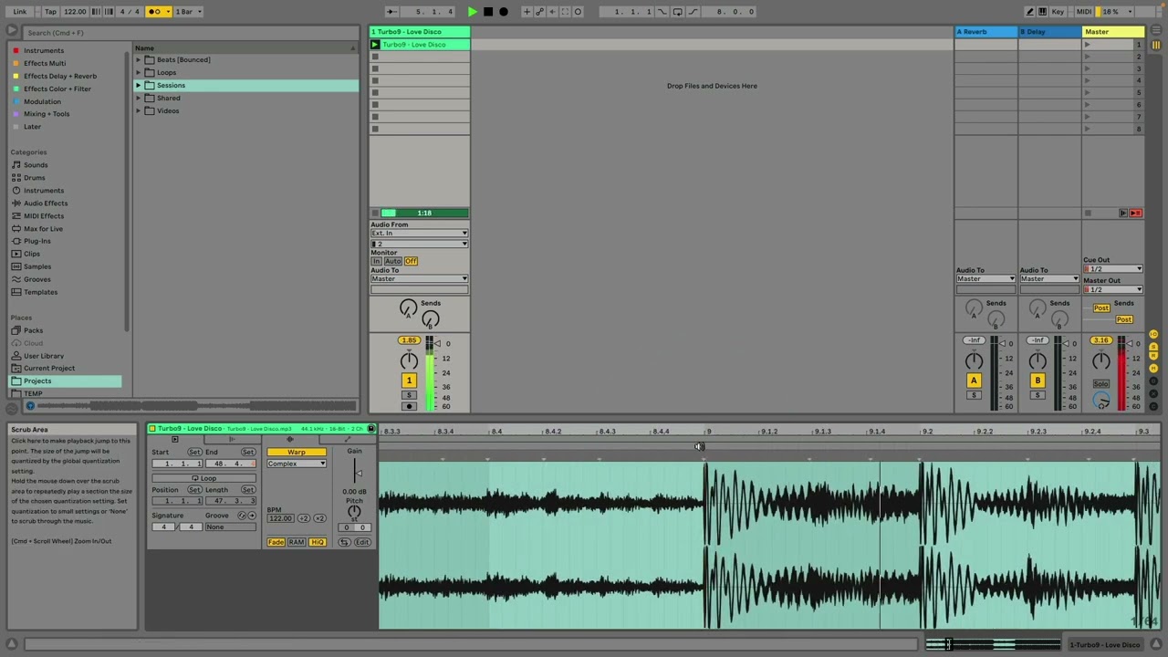The height and width of the screenshot is (657, 1168).
Task: Expand the Beats [Bounced] folder
Action: point(139,60)
